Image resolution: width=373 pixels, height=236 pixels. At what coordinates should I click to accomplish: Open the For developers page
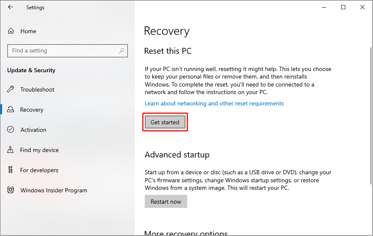pyautogui.click(x=39, y=170)
